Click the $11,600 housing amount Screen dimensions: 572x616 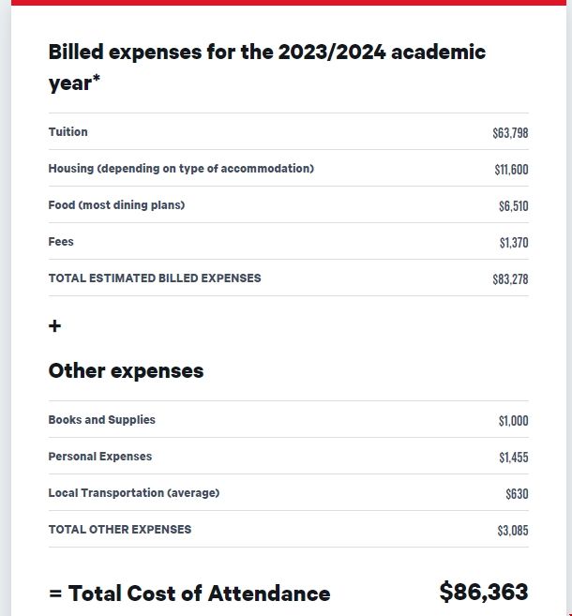tap(511, 170)
